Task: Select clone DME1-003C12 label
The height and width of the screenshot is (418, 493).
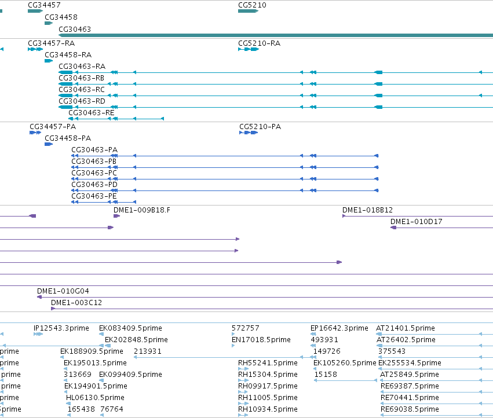Action: 76,303
